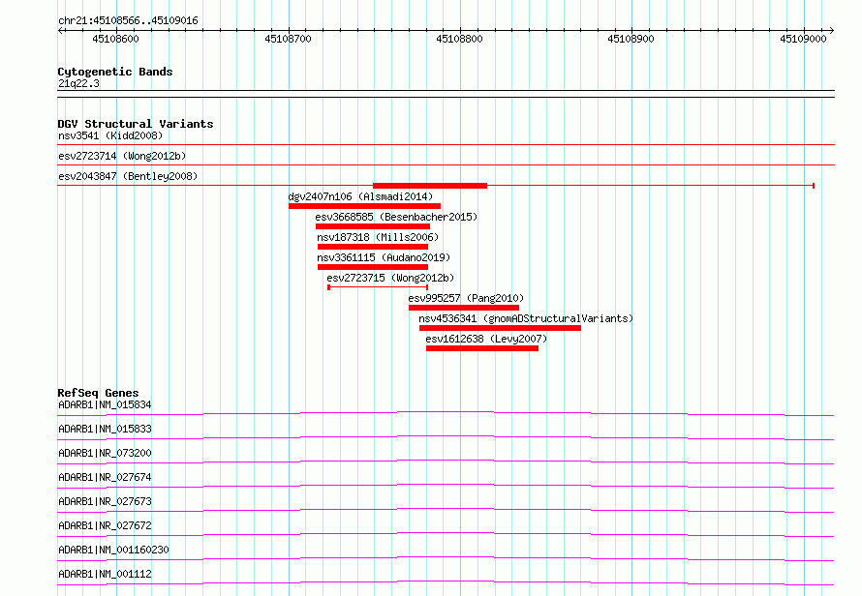The width and height of the screenshot is (862, 596).
Task: Click the thick red esv2043847 Bentley2008 bar
Action: point(430,186)
